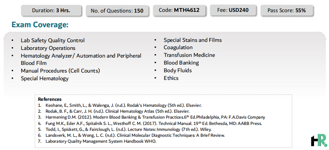Select the Special Hematology topic
The height and width of the screenshot is (150, 329).
click(45, 79)
